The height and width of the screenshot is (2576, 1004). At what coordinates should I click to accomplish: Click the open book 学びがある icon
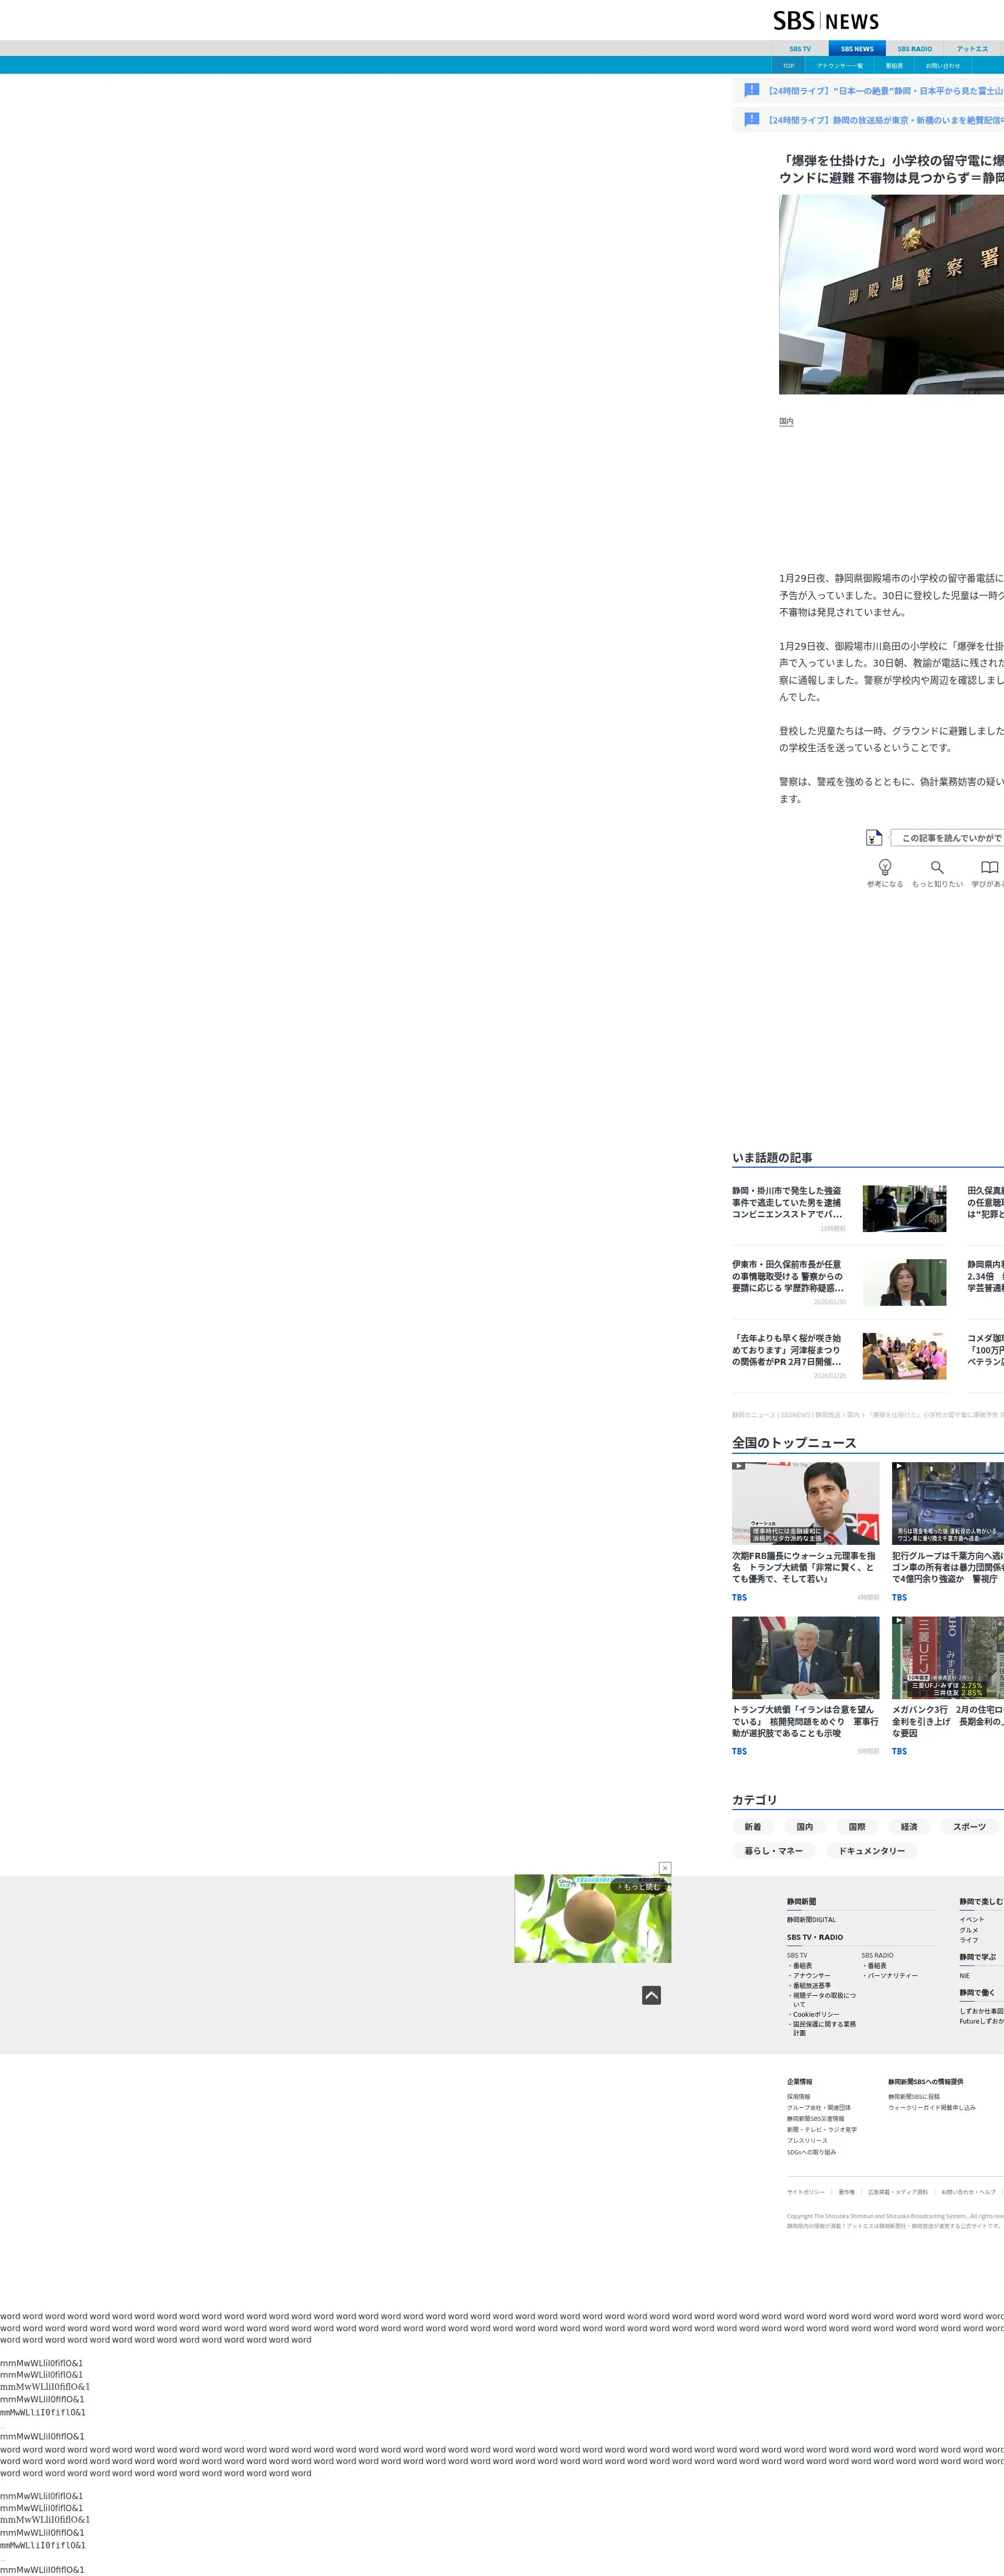(989, 867)
